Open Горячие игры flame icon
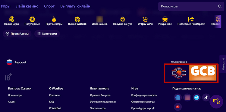Screen dimensions: 226x112 tap(54, 19)
